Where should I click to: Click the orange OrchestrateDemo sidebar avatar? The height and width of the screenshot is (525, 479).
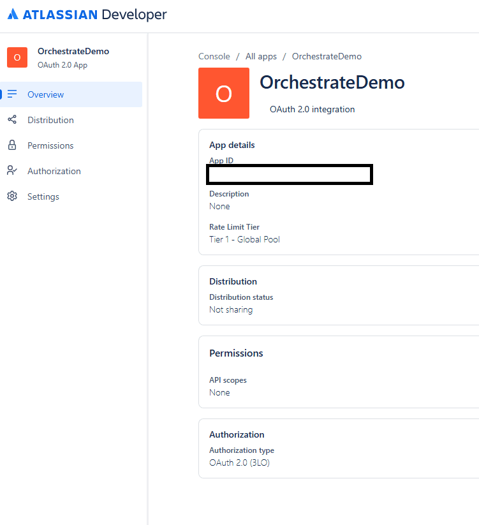coord(17,57)
